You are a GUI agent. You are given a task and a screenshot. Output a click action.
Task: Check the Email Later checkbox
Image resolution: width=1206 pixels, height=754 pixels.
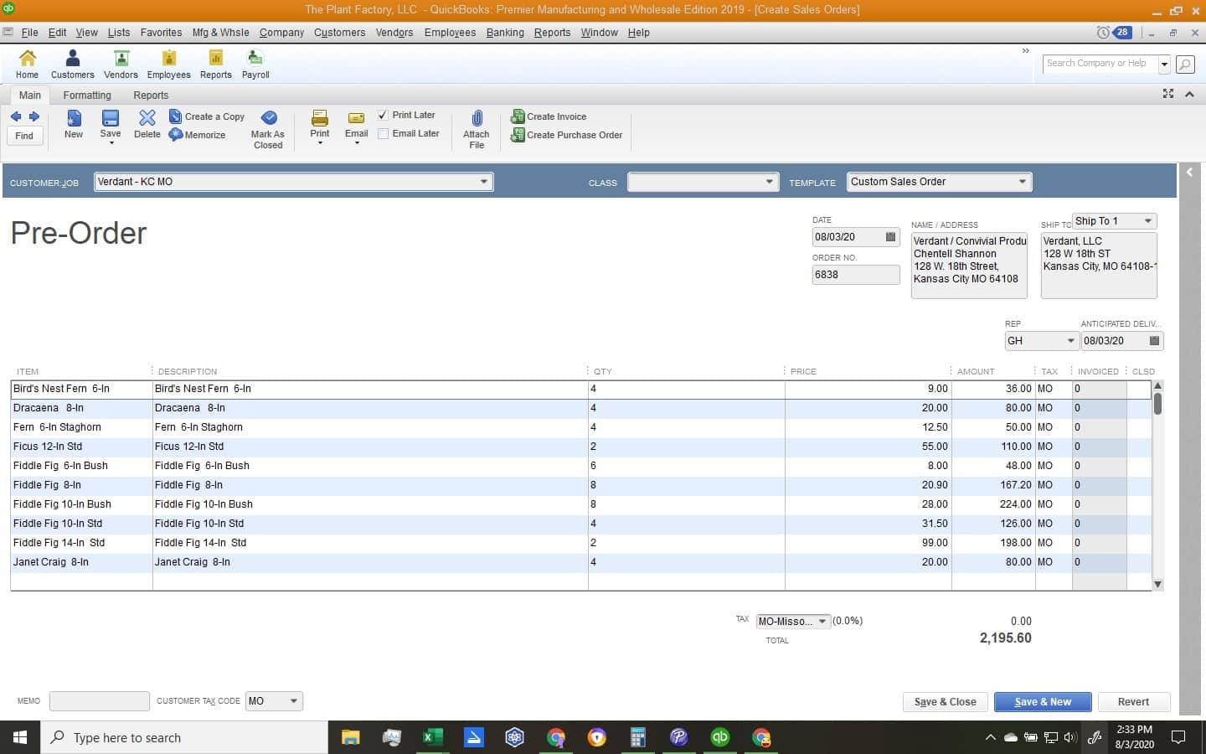pyautogui.click(x=383, y=133)
